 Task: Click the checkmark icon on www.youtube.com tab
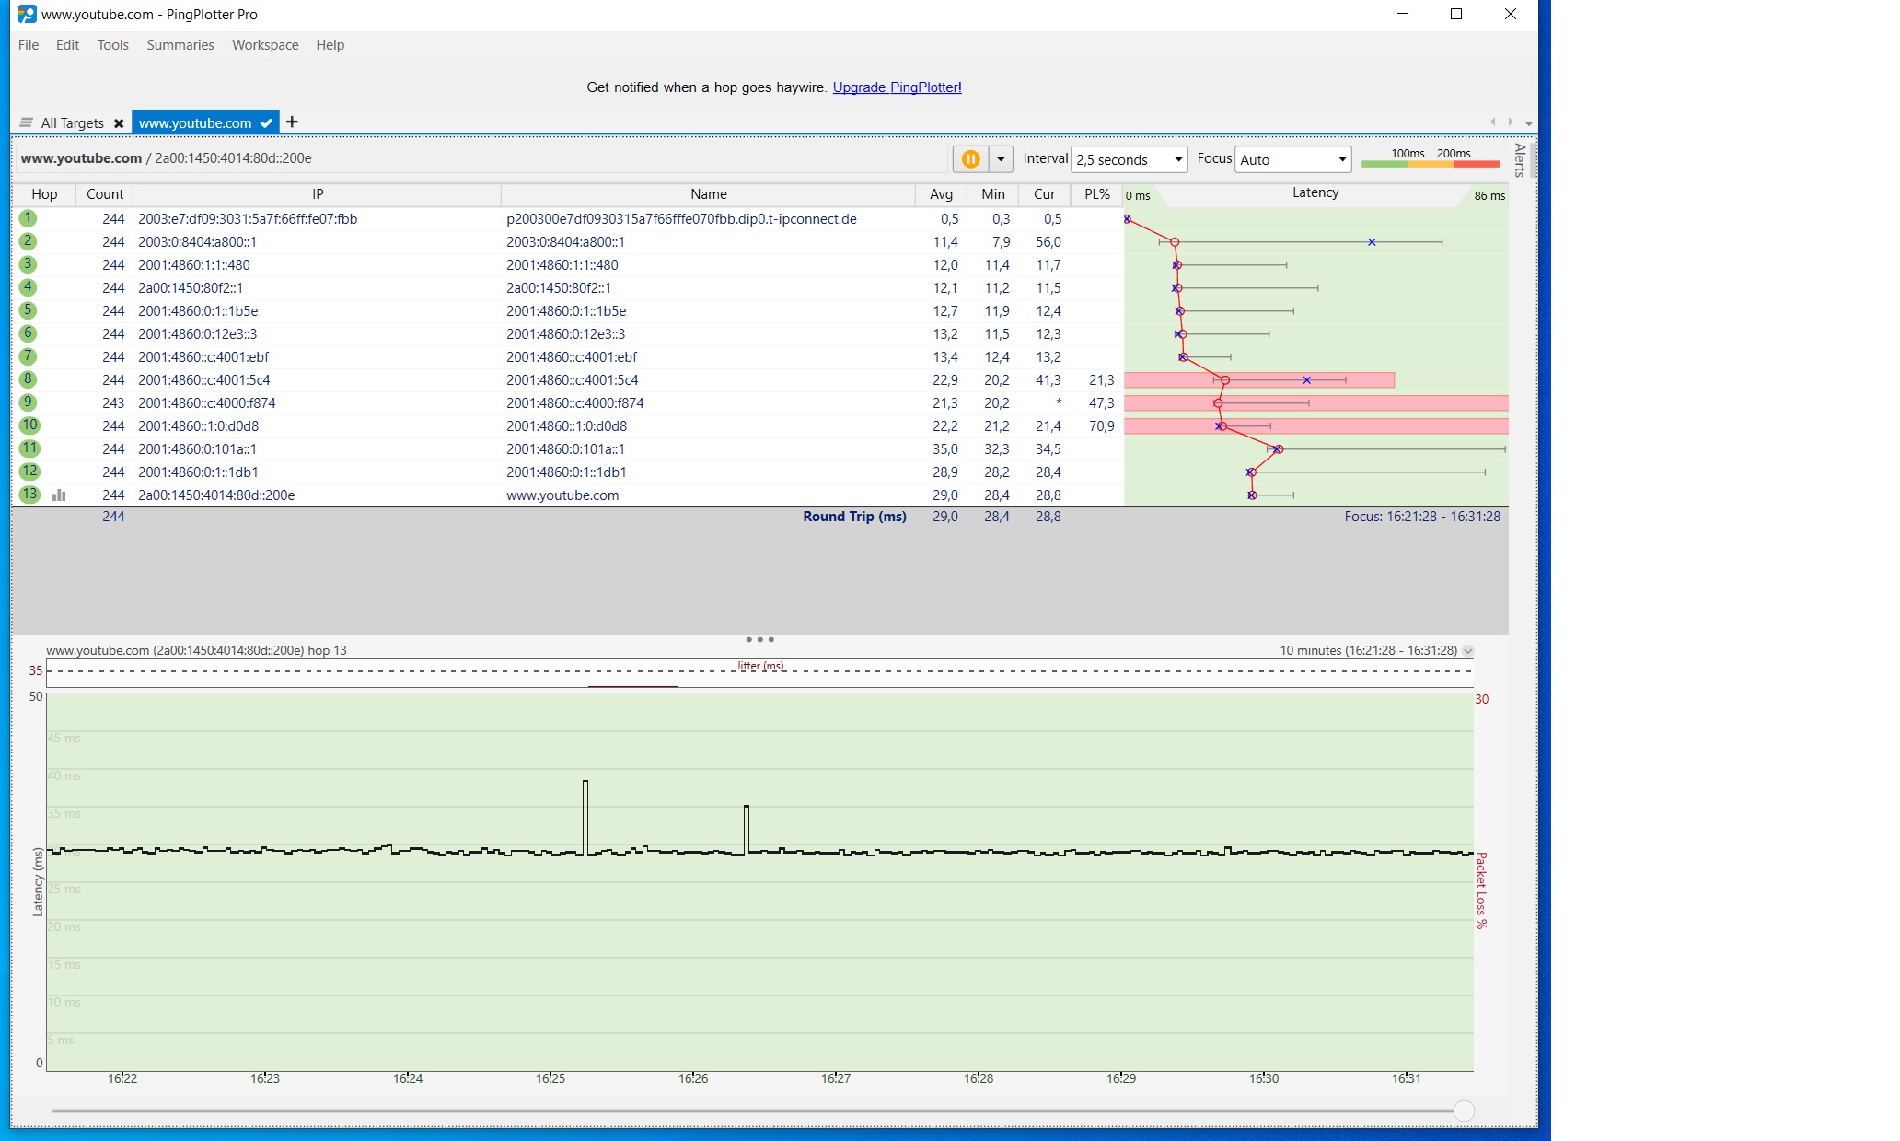[266, 122]
